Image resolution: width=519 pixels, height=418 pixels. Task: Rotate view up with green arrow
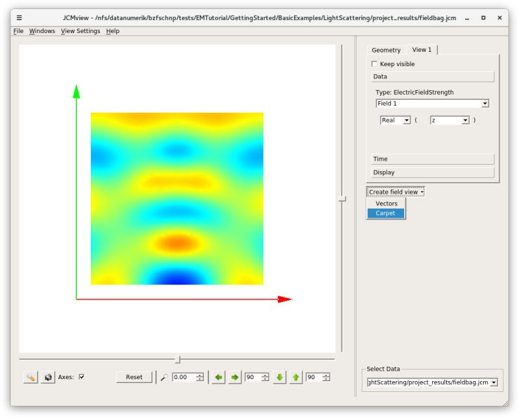click(296, 377)
